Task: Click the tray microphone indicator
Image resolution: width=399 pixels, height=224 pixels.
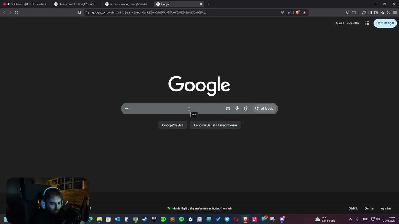Action: click(x=357, y=219)
